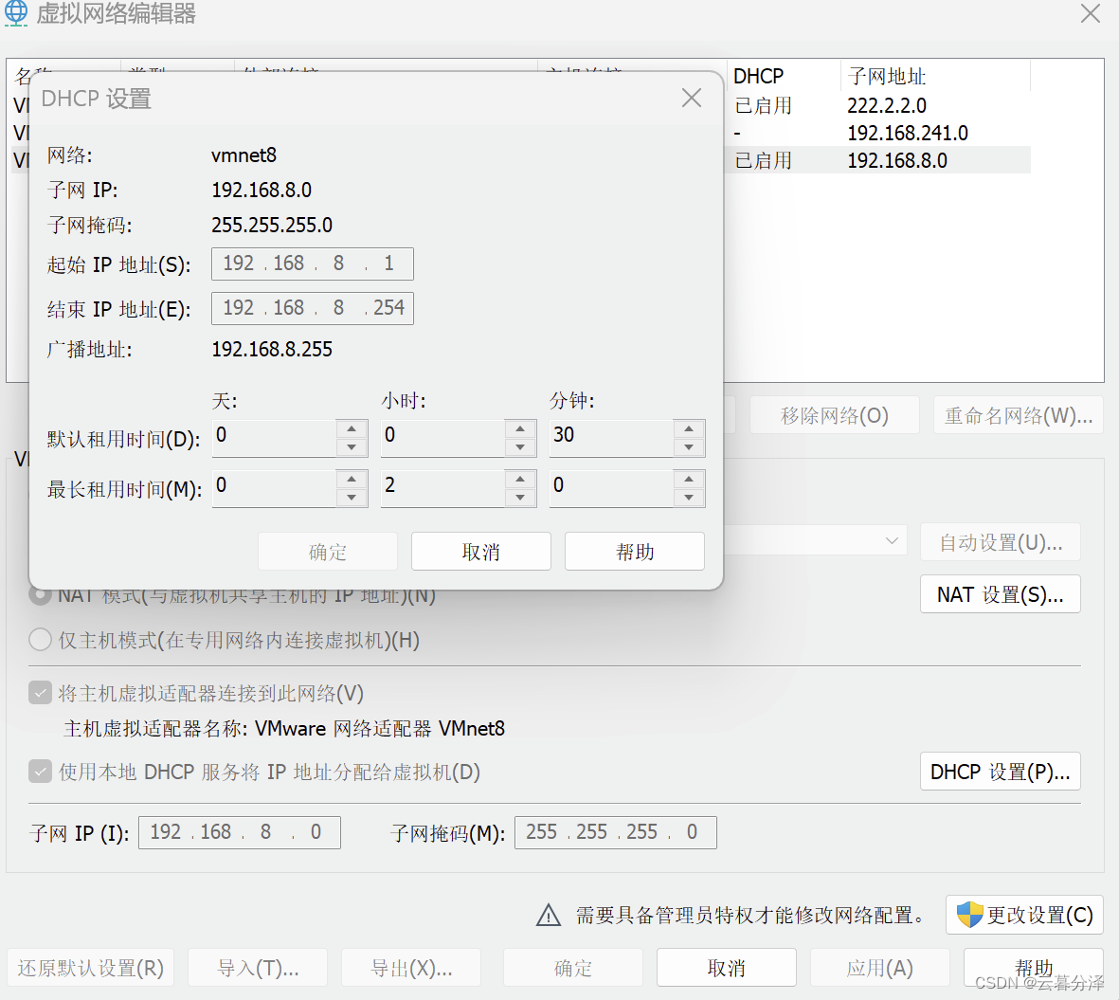The width and height of the screenshot is (1119, 1000).
Task: Select the 192.168.241.0 network row
Action: 907,133
